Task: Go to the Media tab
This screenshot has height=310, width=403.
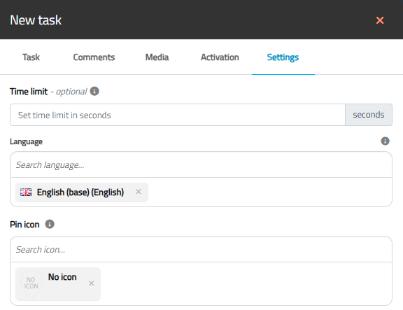Action: [157, 57]
